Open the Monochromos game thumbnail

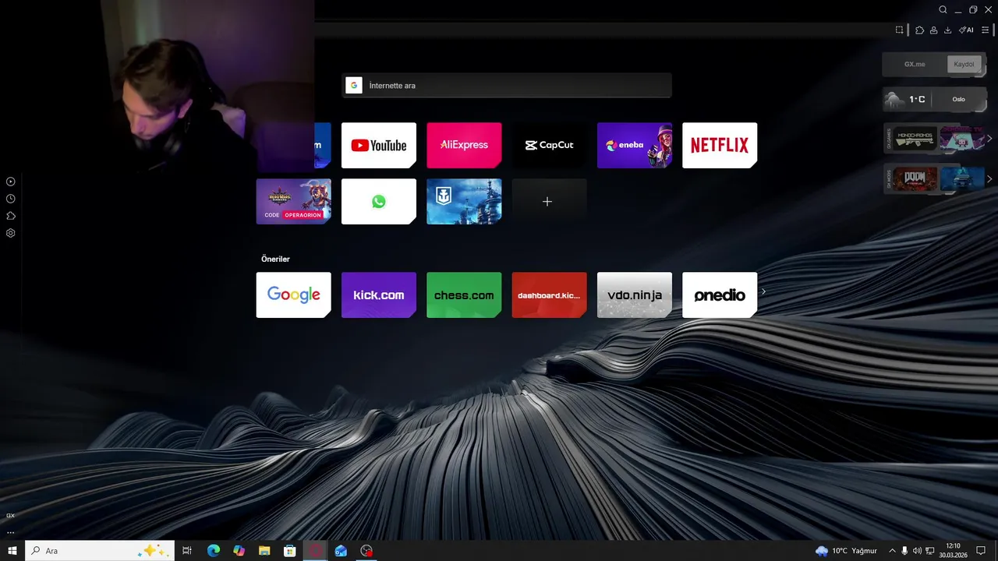tap(915, 139)
